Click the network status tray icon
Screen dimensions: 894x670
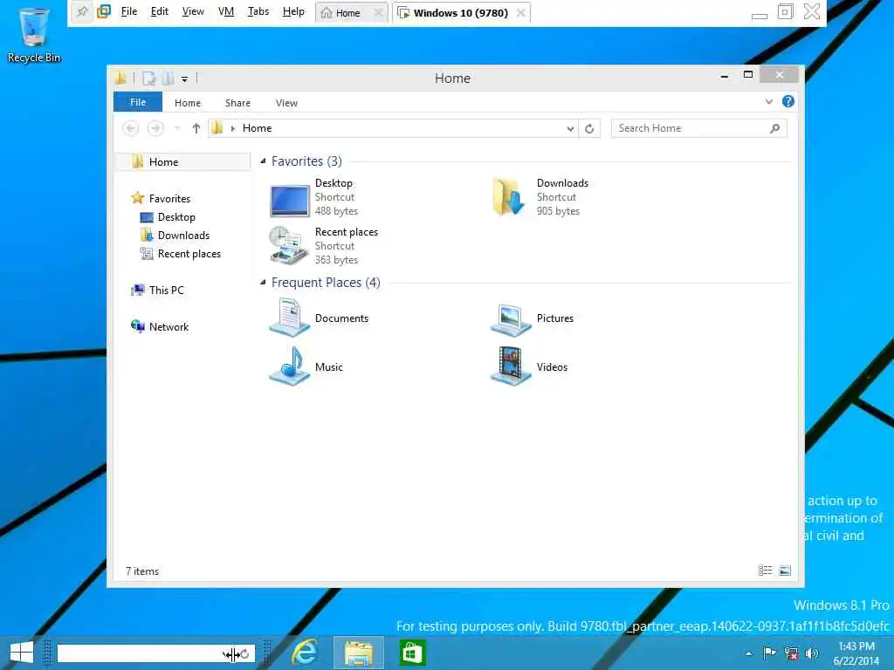click(x=791, y=653)
